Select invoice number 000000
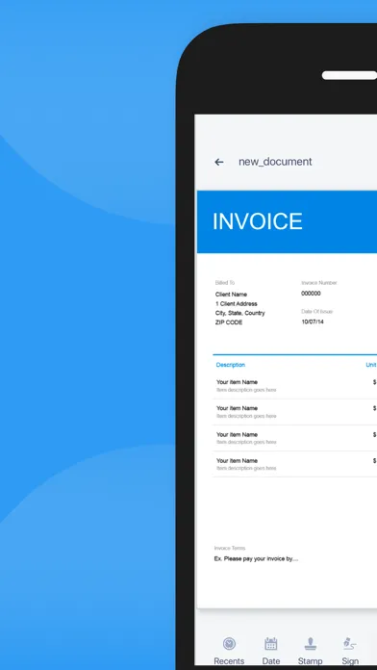Screen dimensions: 377x670 (311, 294)
